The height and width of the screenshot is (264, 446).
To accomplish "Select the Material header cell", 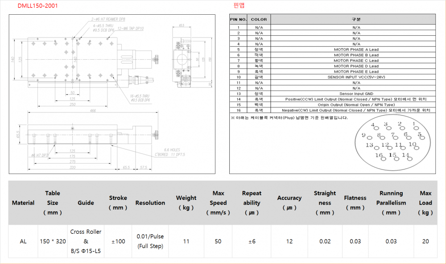I will [x=23, y=203].
